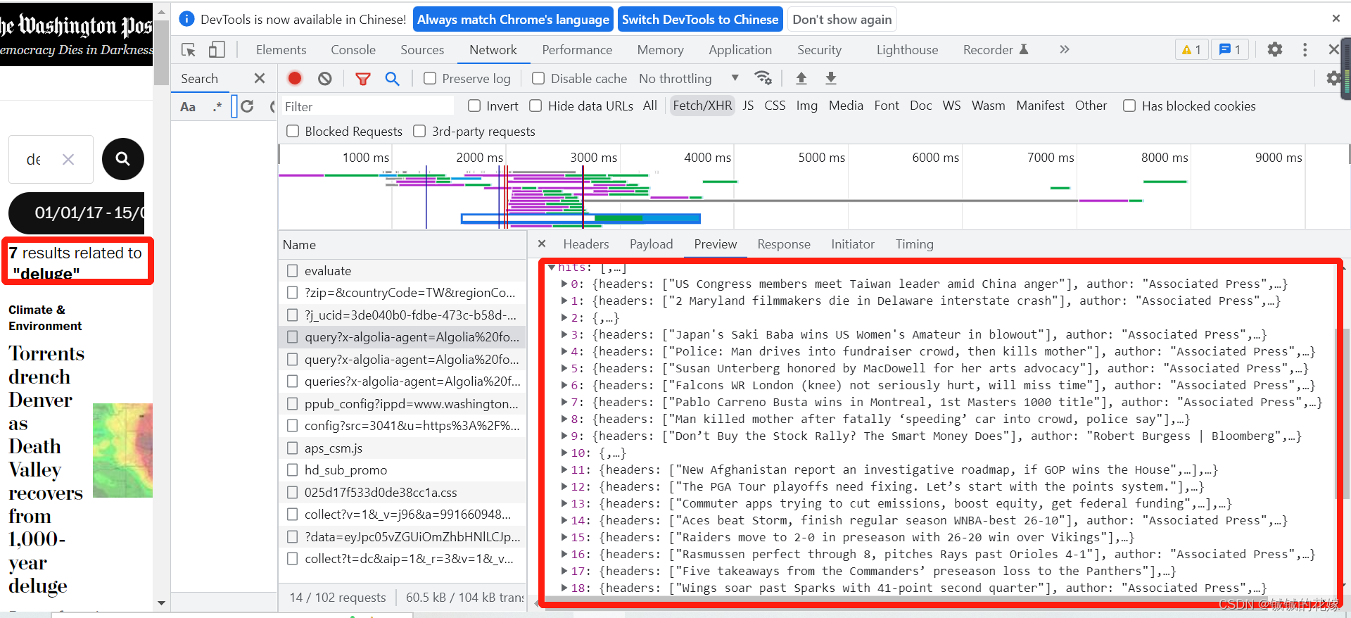Open Torrents drench Denver article headline
The height and width of the screenshot is (618, 1351).
pyautogui.click(x=46, y=469)
